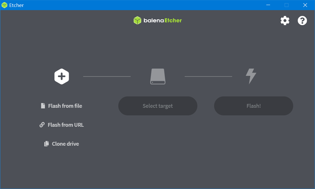
Task: Click the green balenaEtcher cube logo
Action: click(137, 21)
